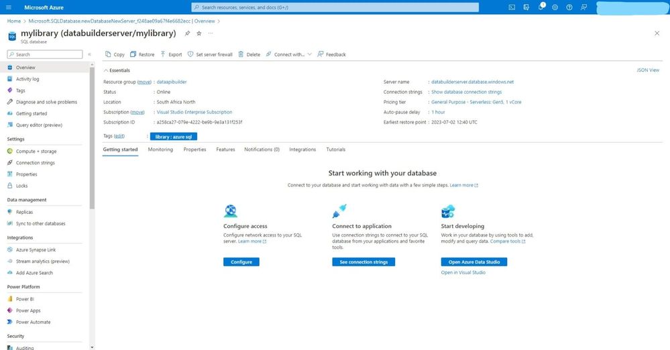The image size is (670, 350).
Task: Click the Configure button
Action: point(241,262)
